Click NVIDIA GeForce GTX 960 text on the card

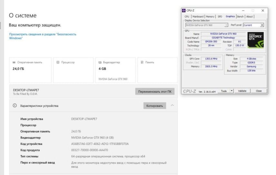[113, 79]
